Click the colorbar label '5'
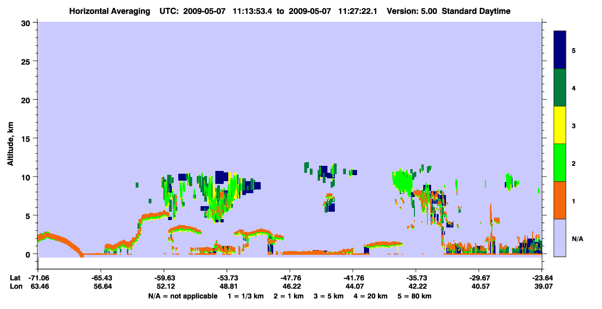 (573, 50)
